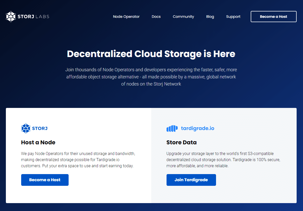Go to the Docs page

tap(156, 17)
